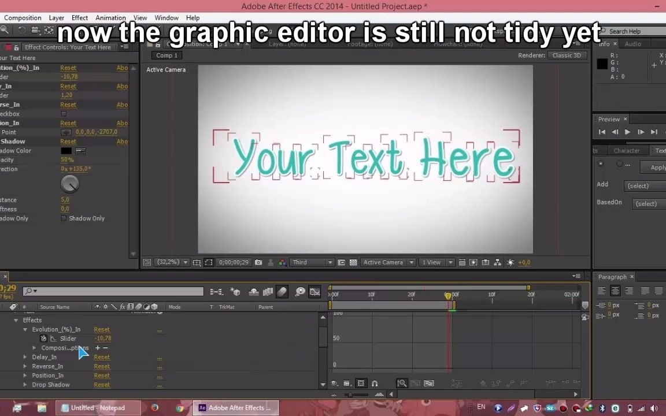Switch to the Character tab
The image size is (666, 416).
click(627, 150)
